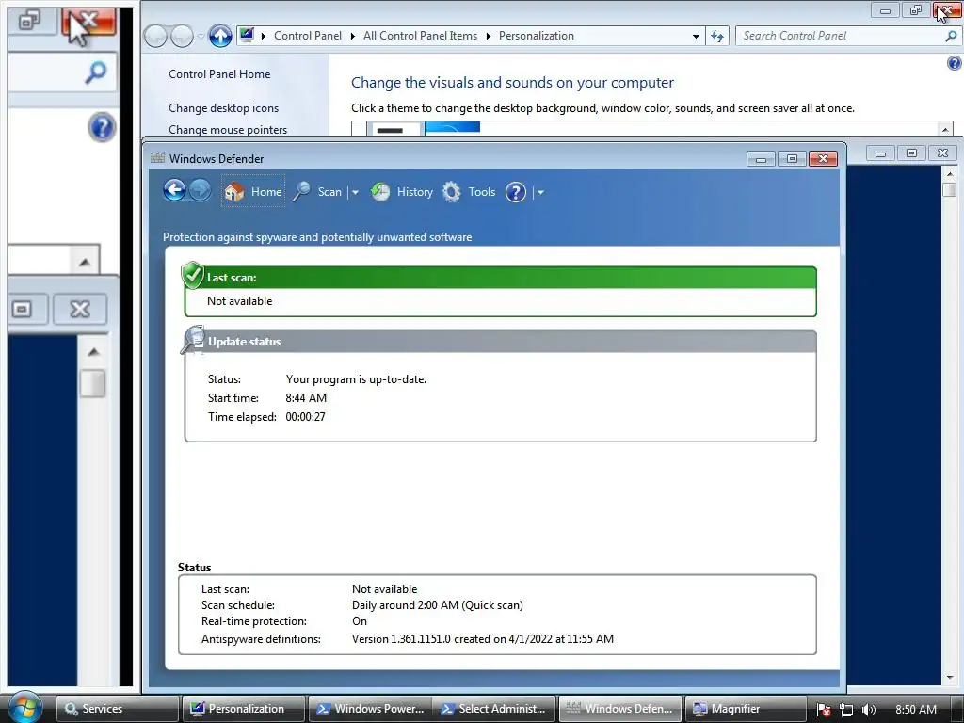Go back in Windows Defender

tap(174, 190)
